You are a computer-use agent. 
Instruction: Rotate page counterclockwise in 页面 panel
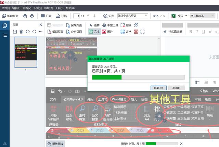click(x=28, y=32)
